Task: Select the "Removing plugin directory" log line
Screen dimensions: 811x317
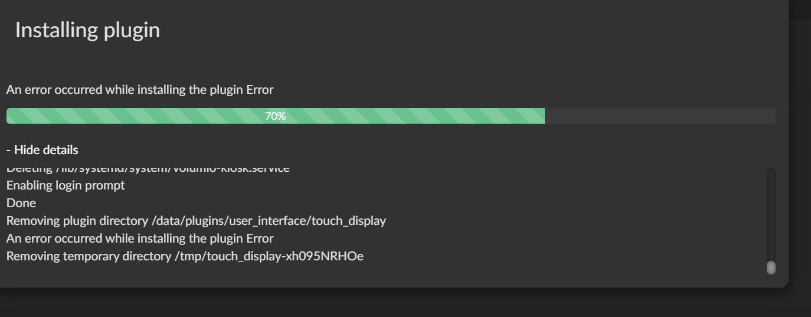Action: pos(196,221)
